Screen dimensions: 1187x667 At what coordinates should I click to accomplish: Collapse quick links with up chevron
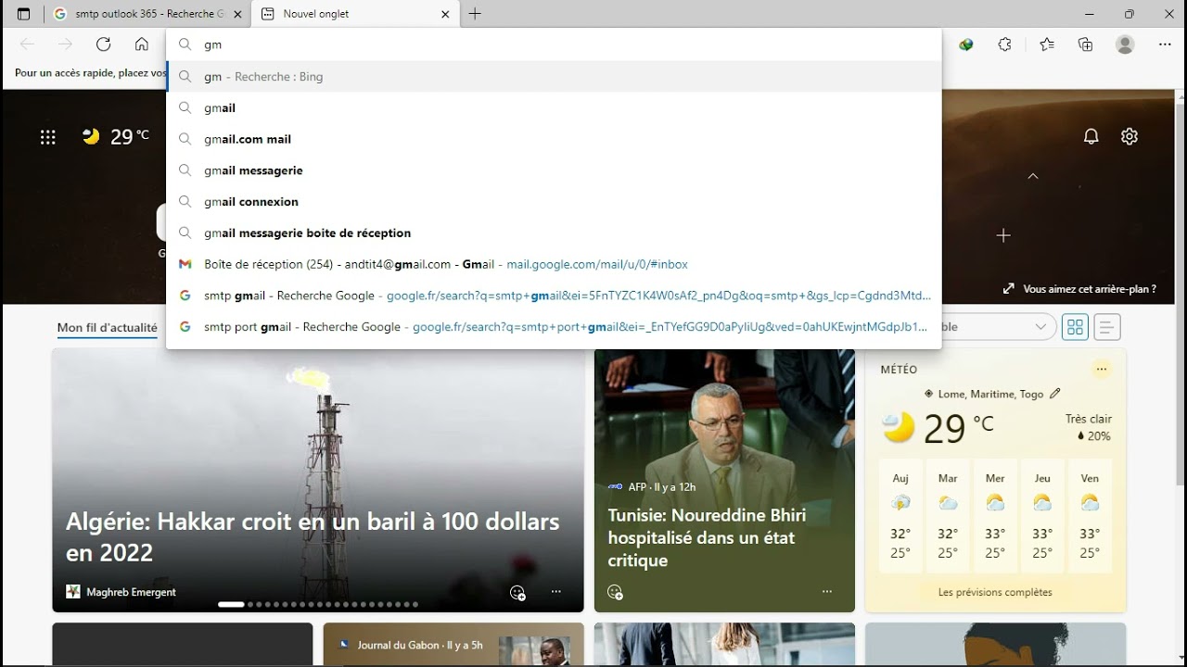[x=1033, y=176]
